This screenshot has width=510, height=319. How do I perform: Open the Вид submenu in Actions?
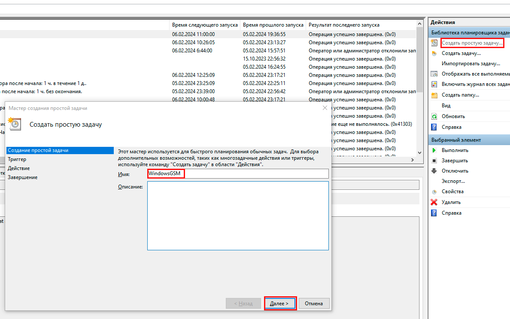(x=446, y=106)
